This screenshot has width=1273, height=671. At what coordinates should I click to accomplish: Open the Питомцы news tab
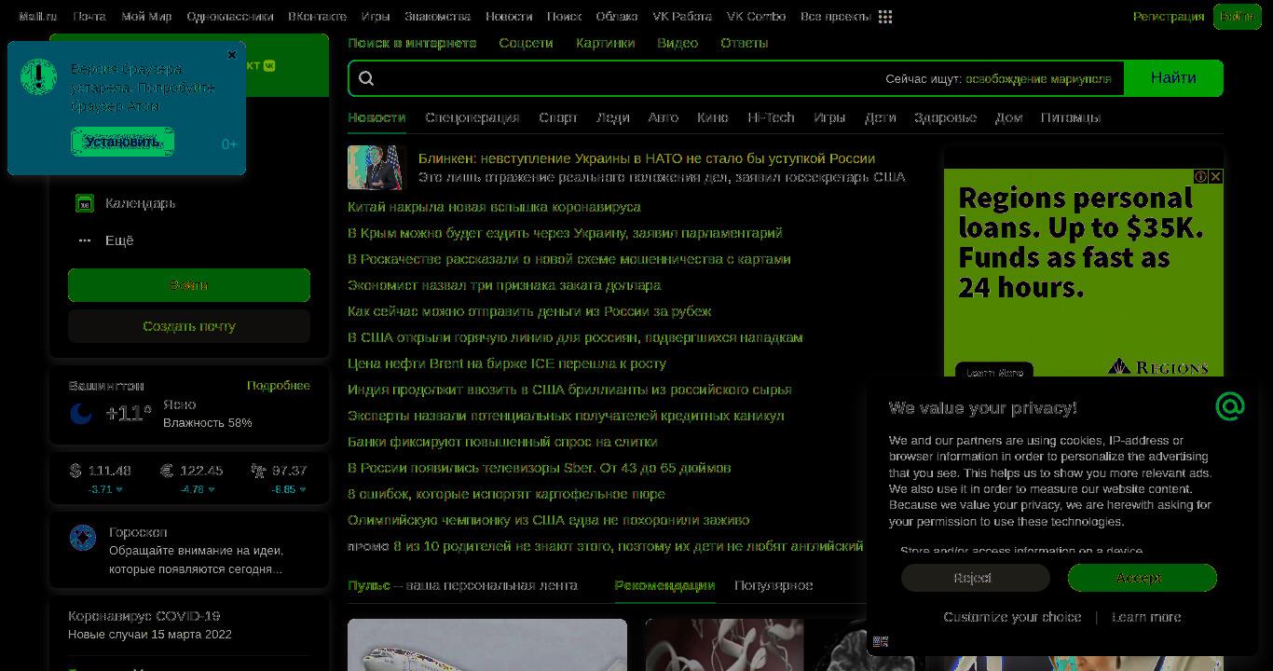[1071, 117]
